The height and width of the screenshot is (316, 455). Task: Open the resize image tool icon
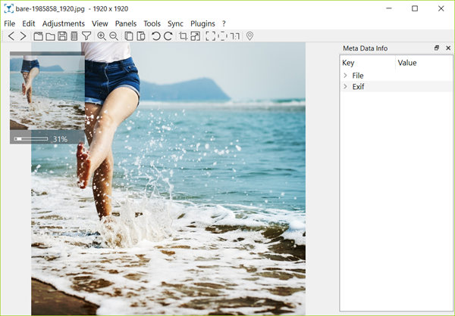196,36
